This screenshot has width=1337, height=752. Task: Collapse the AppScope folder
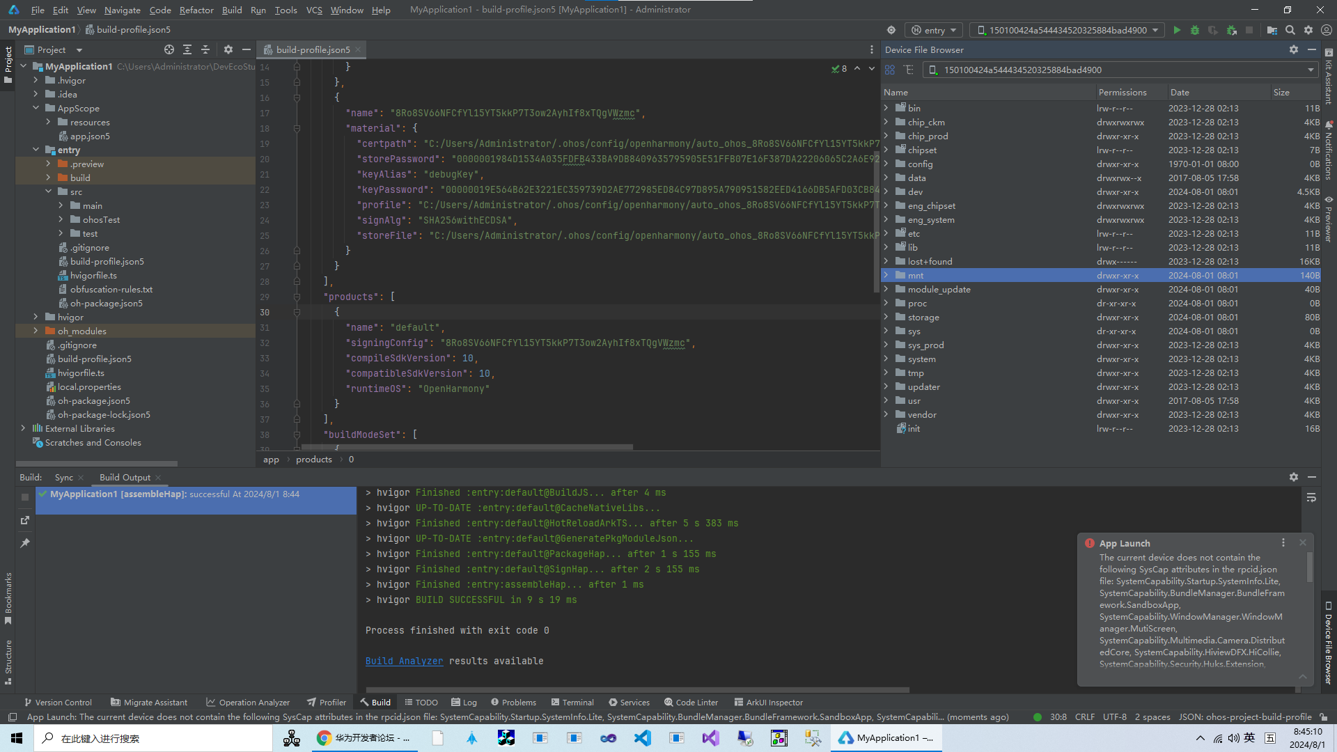click(36, 108)
